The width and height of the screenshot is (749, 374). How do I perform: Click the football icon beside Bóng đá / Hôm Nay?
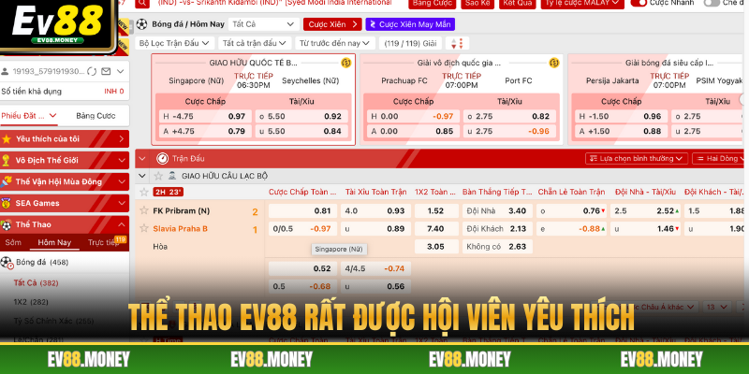pos(141,24)
